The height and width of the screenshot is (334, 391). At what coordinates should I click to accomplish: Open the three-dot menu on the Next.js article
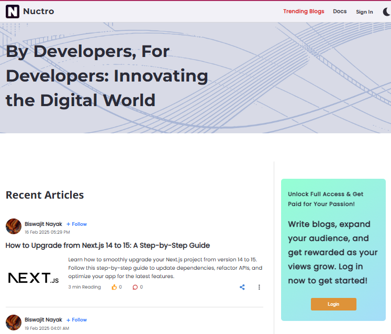tap(259, 287)
